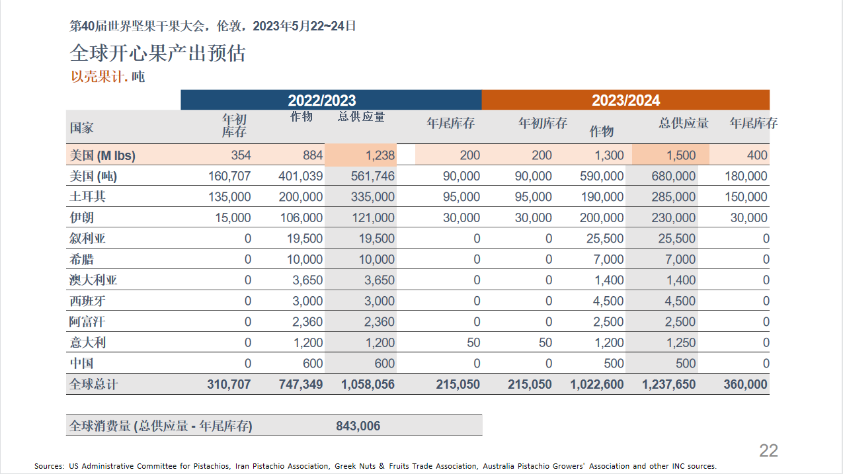The image size is (843, 474).
Task: Click the value 1,300 in US M lbs row
Action: [609, 155]
